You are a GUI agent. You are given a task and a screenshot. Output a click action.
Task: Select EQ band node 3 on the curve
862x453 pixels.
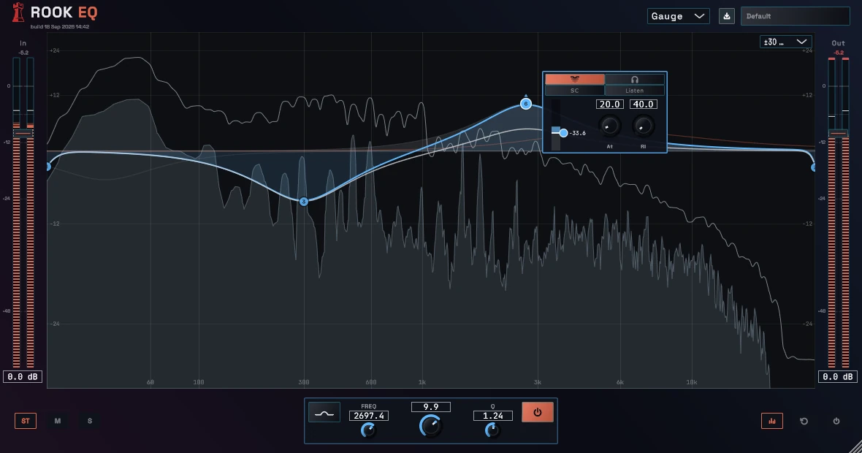click(303, 202)
